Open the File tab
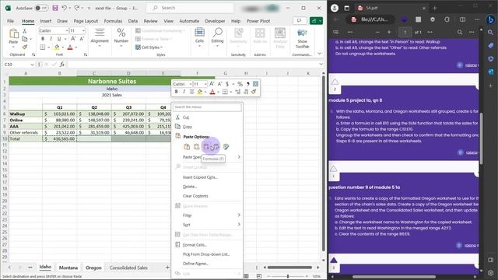Viewport: 498px width, 280px height. [x=10, y=21]
